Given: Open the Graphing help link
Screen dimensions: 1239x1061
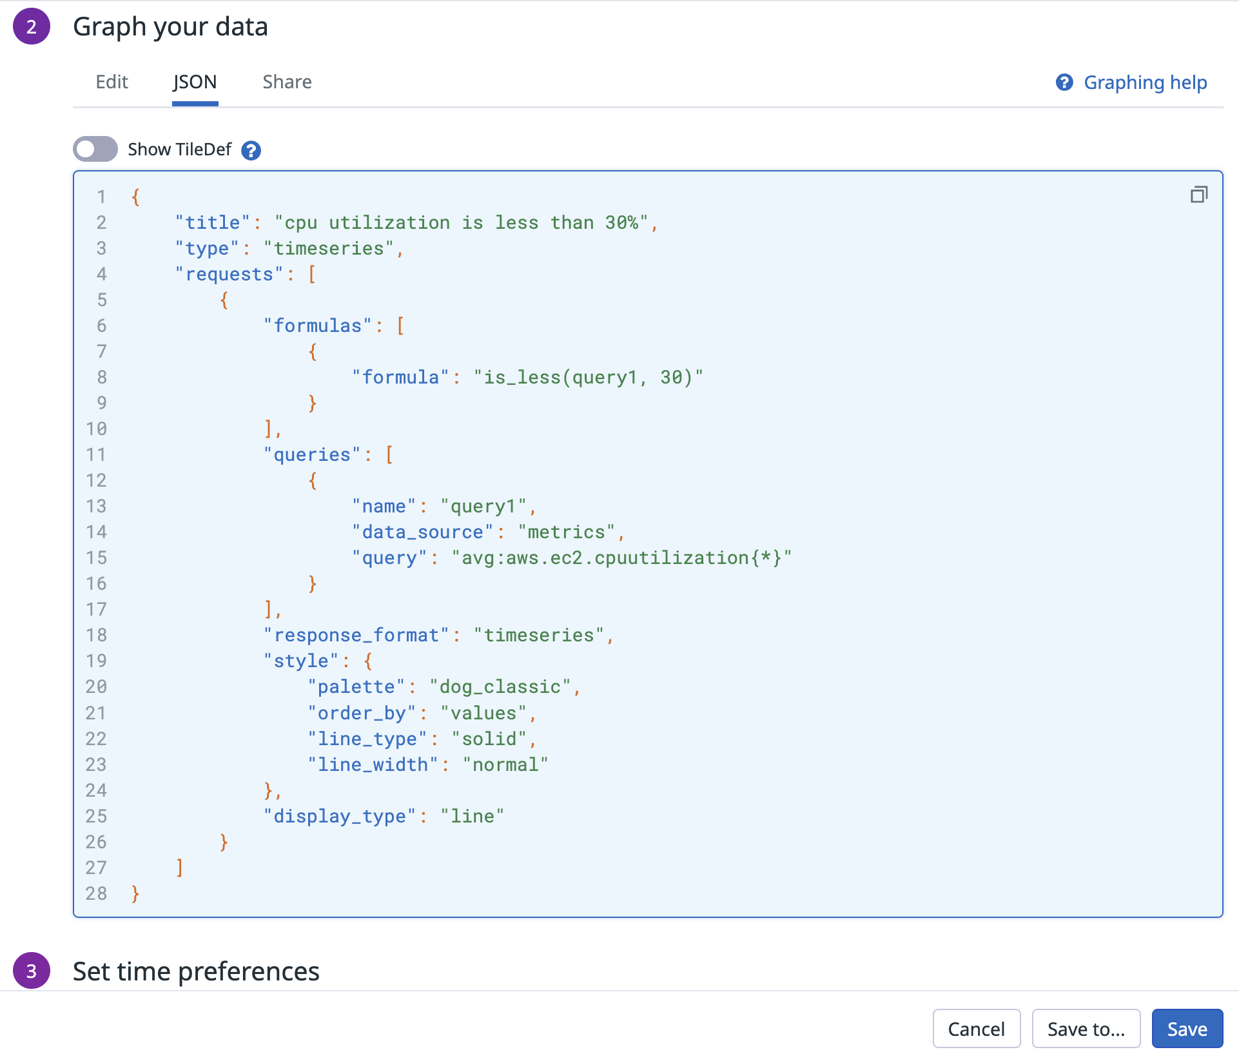Looking at the screenshot, I should [x=1145, y=83].
